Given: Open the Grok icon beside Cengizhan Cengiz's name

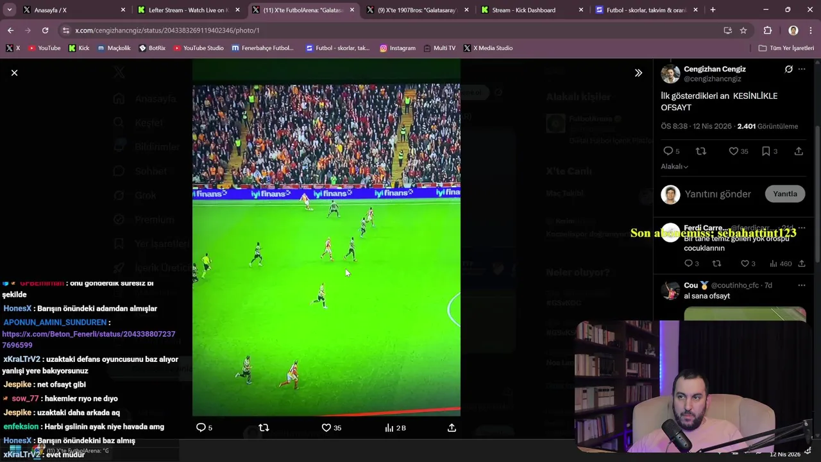Looking at the screenshot, I should (x=788, y=69).
